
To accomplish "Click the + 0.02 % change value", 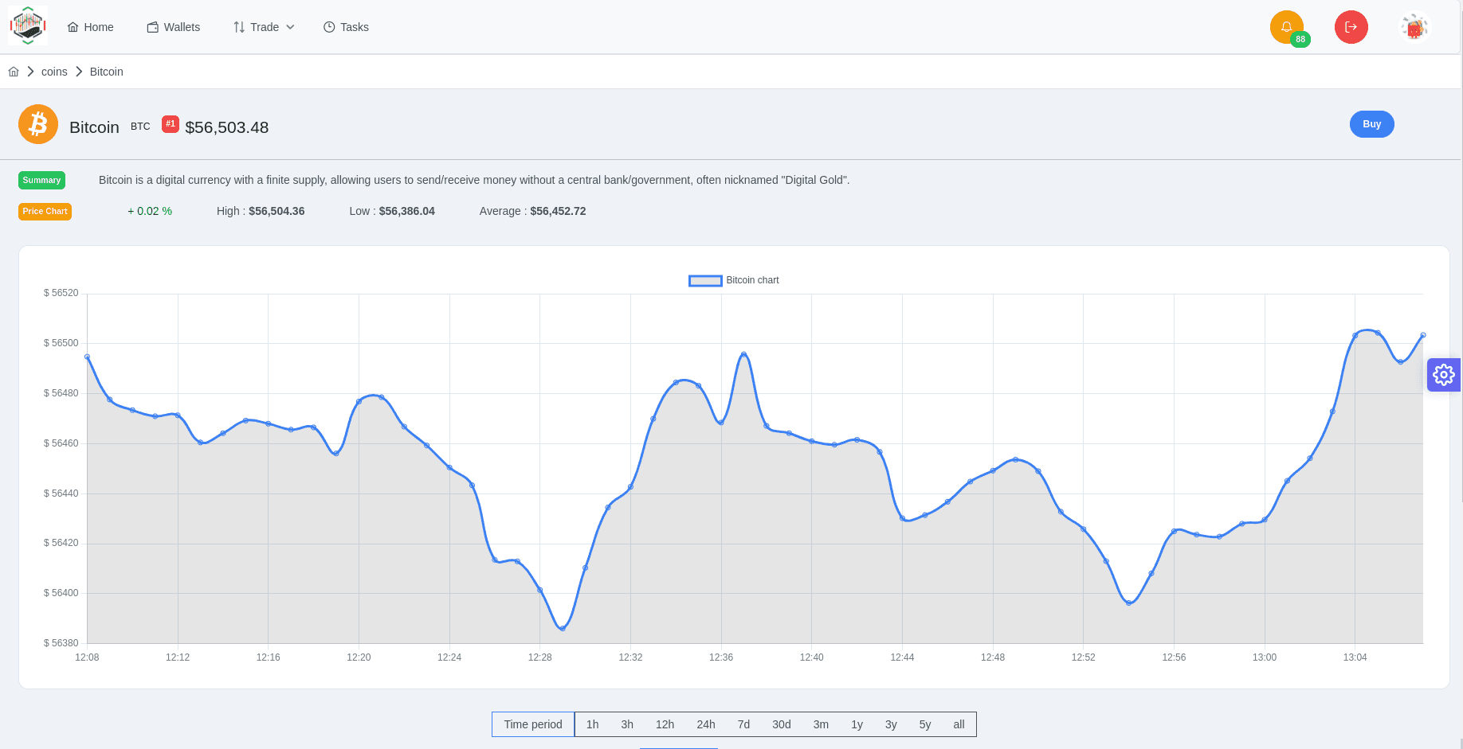I will 150,211.
